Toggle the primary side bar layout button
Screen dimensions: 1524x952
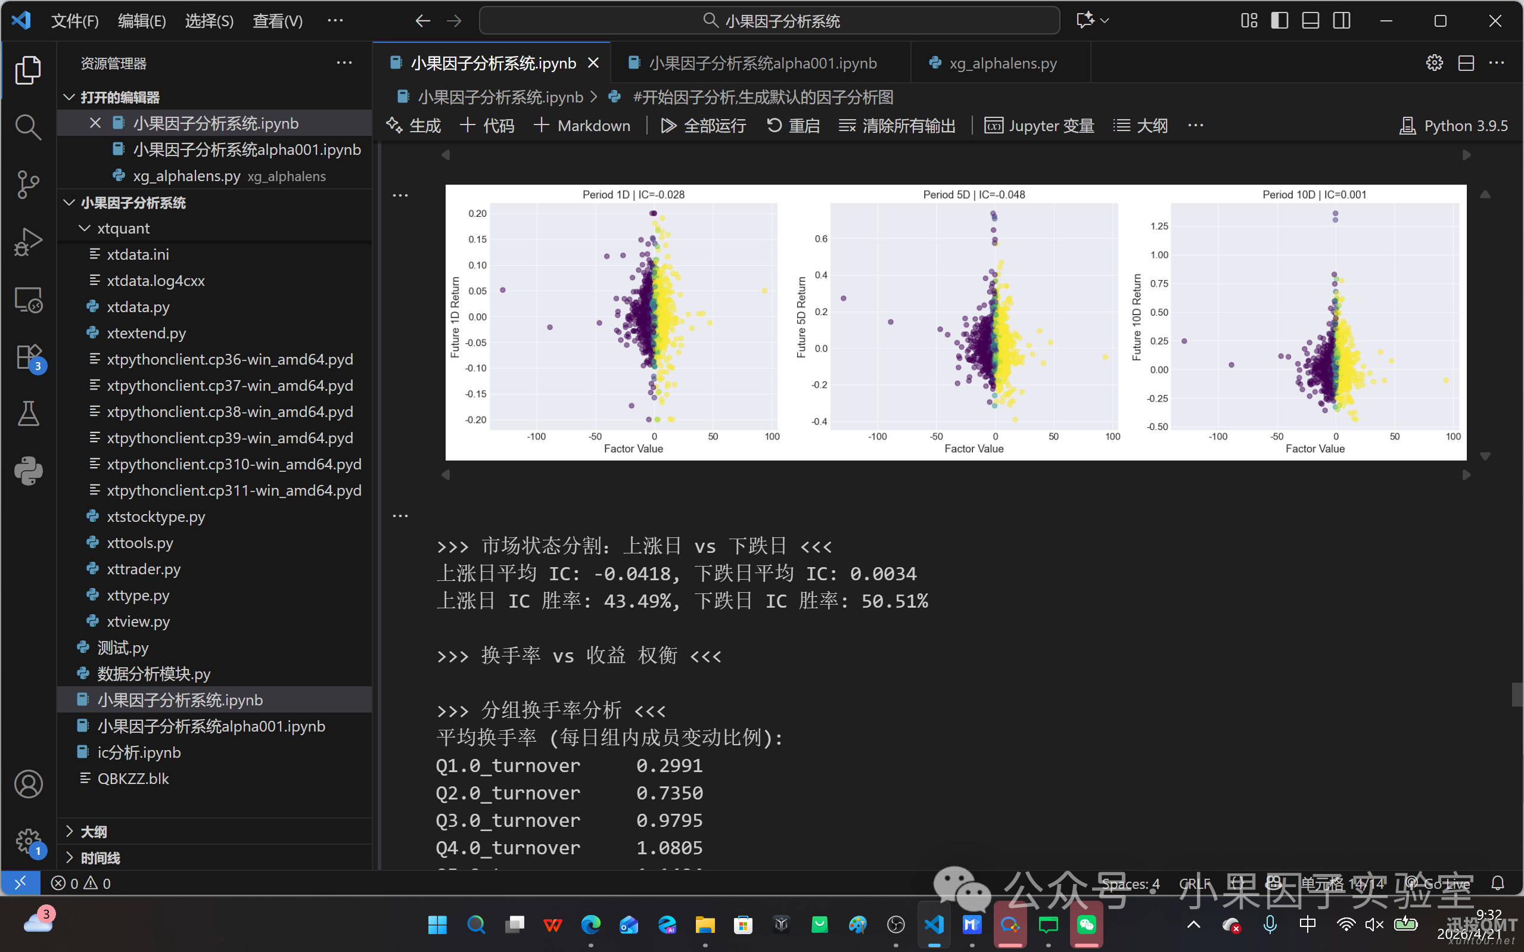[1279, 21]
